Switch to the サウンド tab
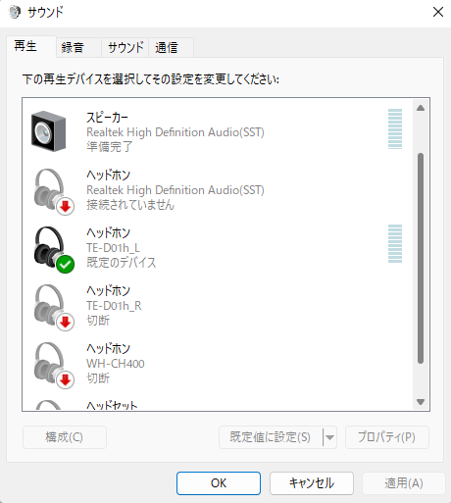Image resolution: width=451 pixels, height=503 pixels. [125, 48]
